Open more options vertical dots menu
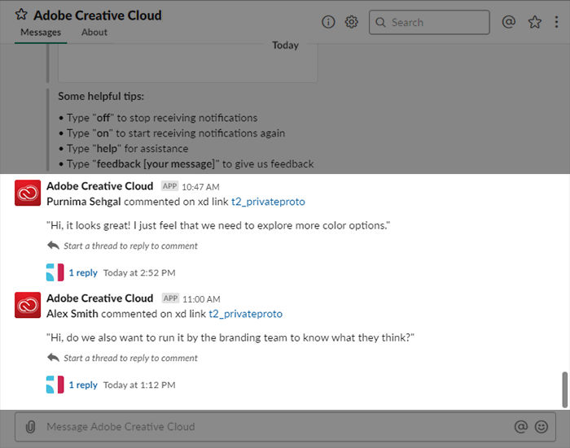This screenshot has height=448, width=570. (556, 22)
